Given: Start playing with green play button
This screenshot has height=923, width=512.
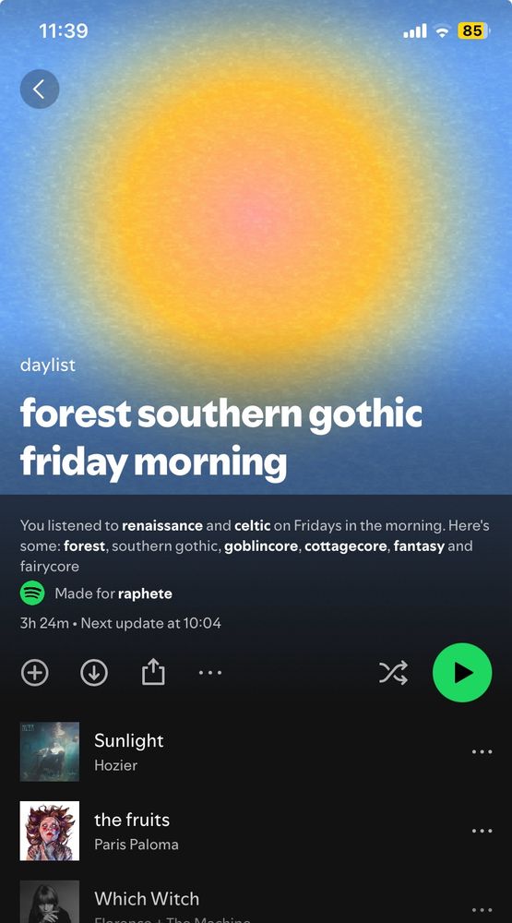Looking at the screenshot, I should pyautogui.click(x=462, y=672).
